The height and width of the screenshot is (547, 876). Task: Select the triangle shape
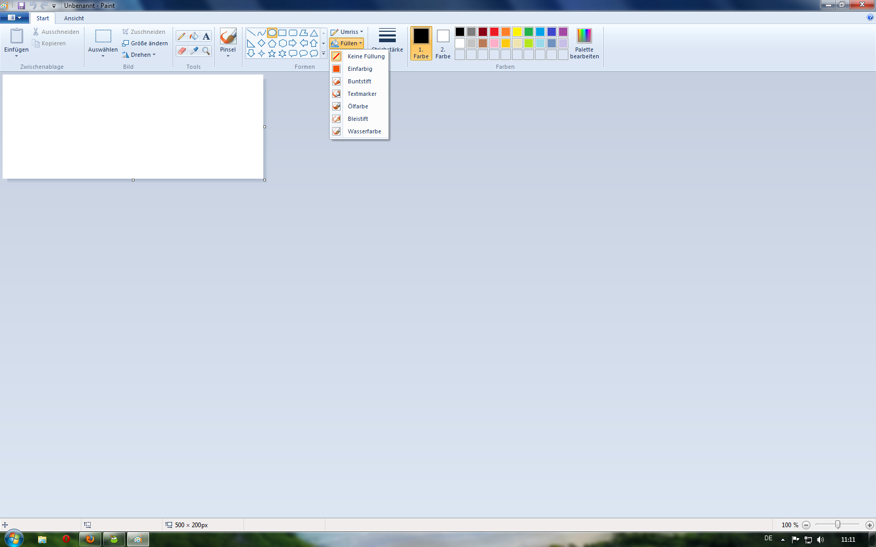click(x=314, y=33)
